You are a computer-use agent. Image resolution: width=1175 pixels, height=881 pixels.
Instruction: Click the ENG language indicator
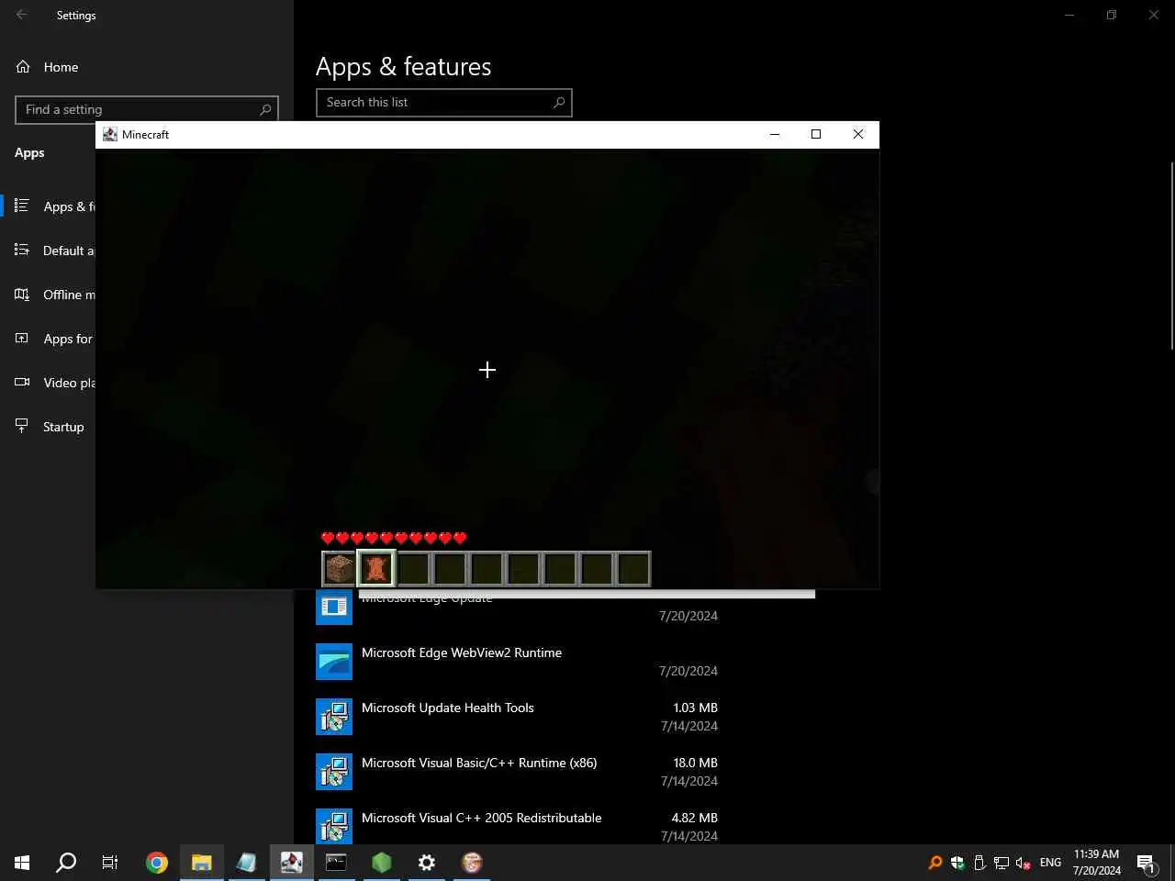(x=1050, y=863)
